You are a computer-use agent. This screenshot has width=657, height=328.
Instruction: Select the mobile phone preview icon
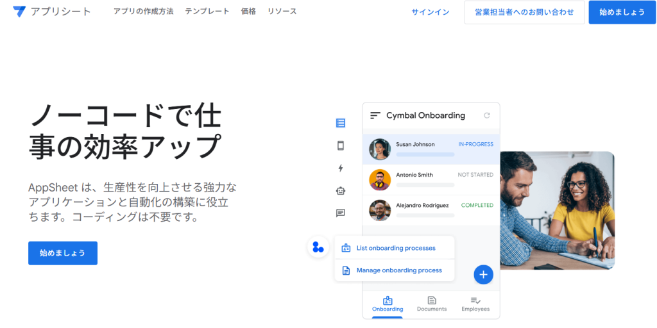[x=341, y=145]
